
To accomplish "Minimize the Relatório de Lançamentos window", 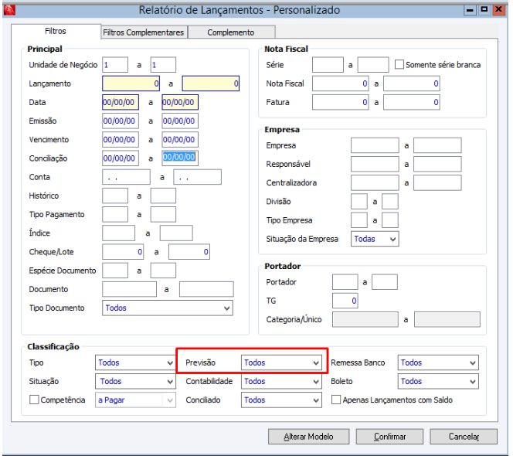I will (x=470, y=10).
